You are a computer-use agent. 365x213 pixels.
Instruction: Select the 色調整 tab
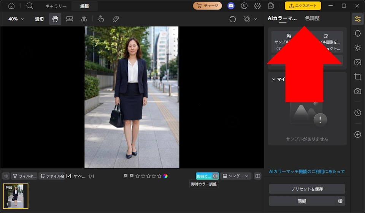coord(313,18)
